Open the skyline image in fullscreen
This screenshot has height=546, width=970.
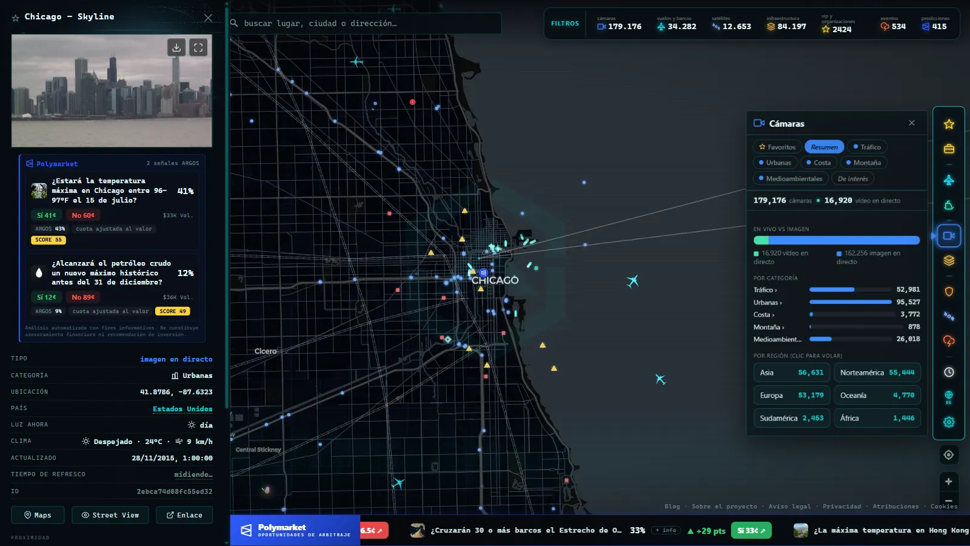click(x=198, y=47)
